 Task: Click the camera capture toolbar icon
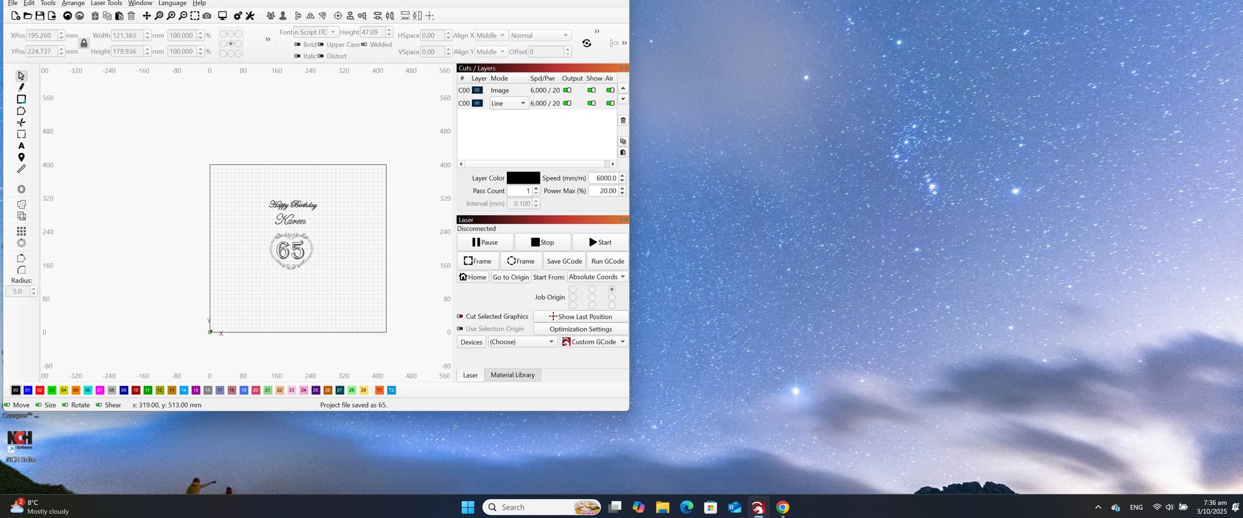click(207, 16)
